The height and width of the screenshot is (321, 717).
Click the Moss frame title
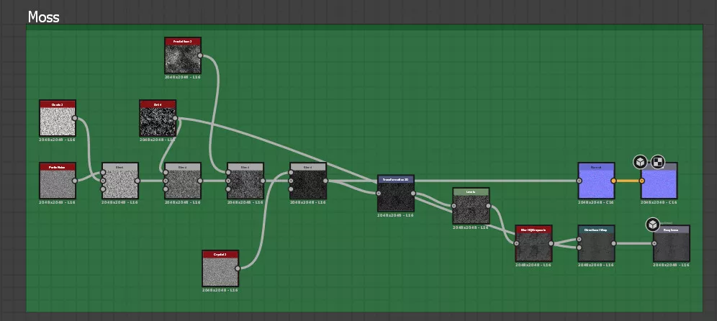point(43,17)
